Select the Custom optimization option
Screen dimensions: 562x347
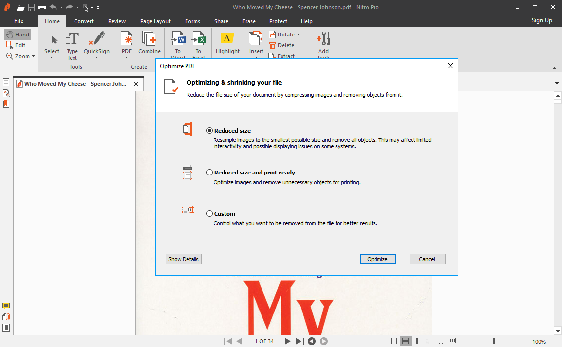(209, 214)
